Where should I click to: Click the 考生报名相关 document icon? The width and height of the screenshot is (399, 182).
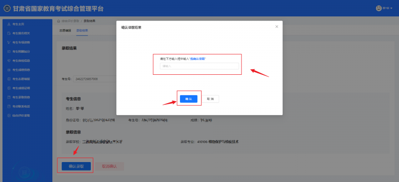[x=9, y=33]
